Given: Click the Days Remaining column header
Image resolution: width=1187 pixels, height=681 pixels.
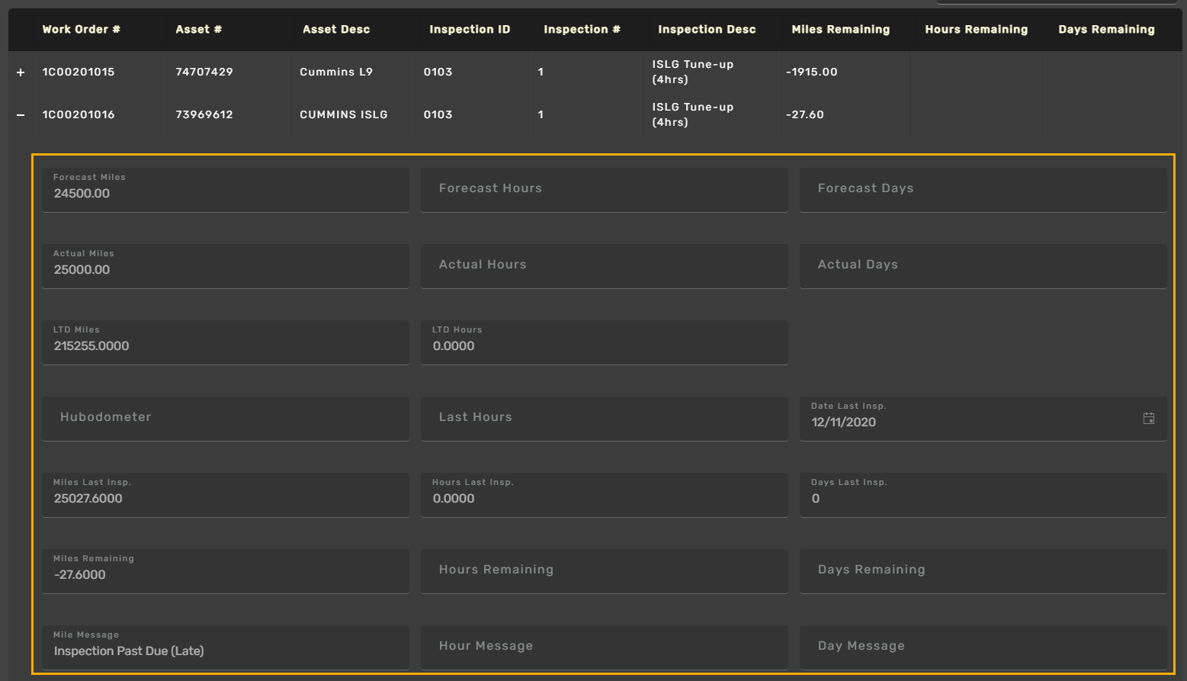Looking at the screenshot, I should 1105,30.
